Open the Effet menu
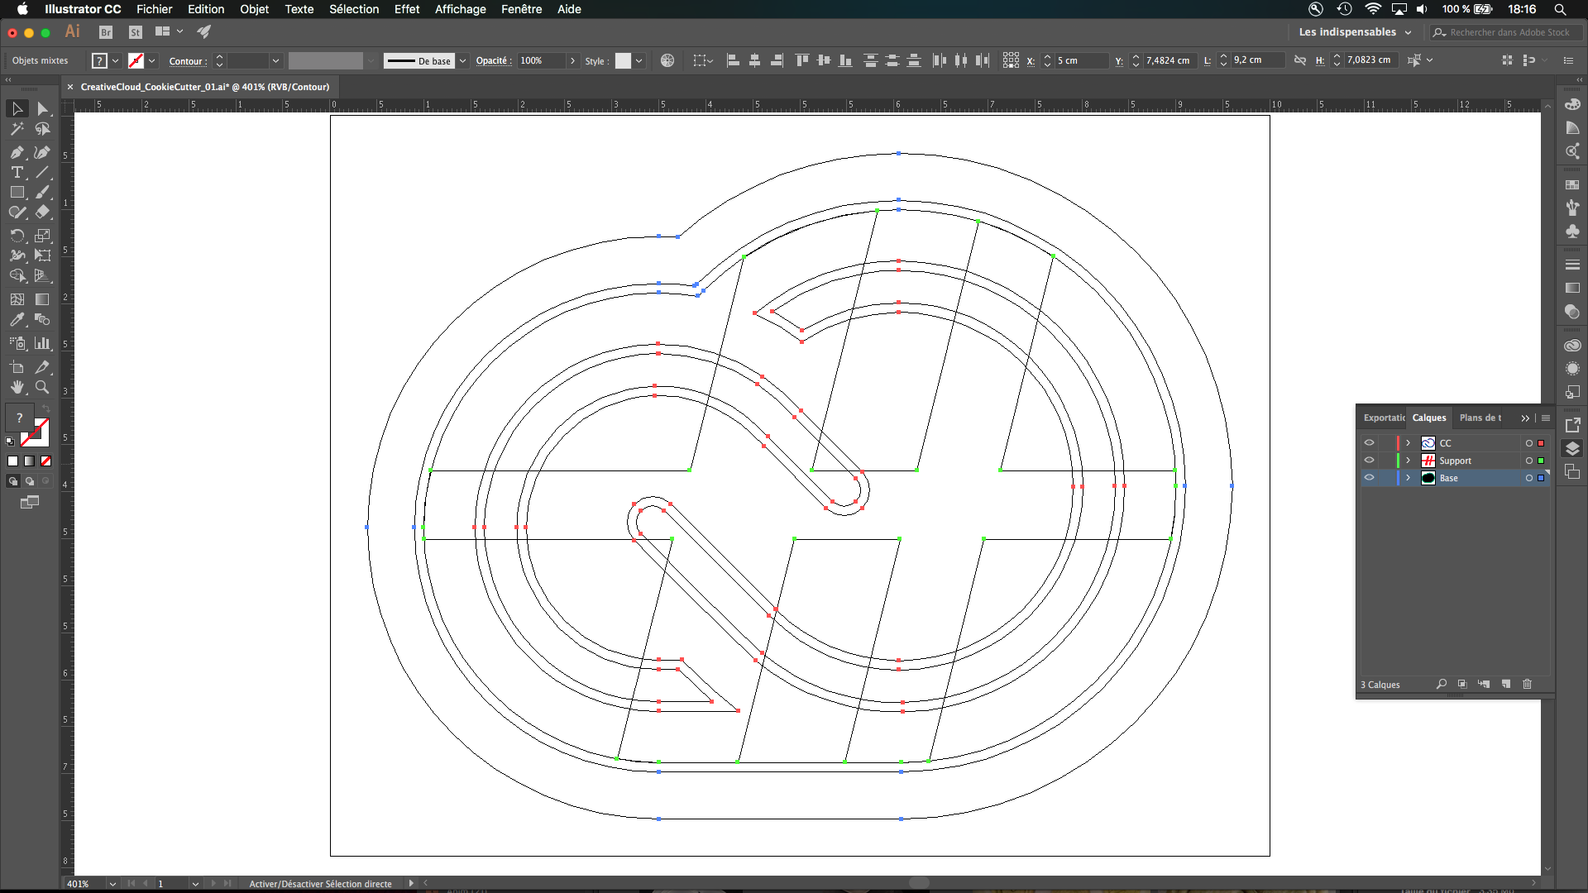This screenshot has width=1588, height=893. coord(407,9)
